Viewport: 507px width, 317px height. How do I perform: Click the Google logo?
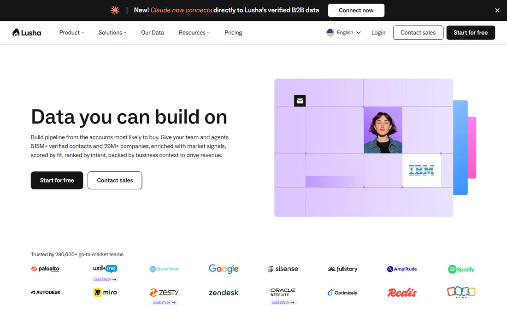tap(224, 269)
